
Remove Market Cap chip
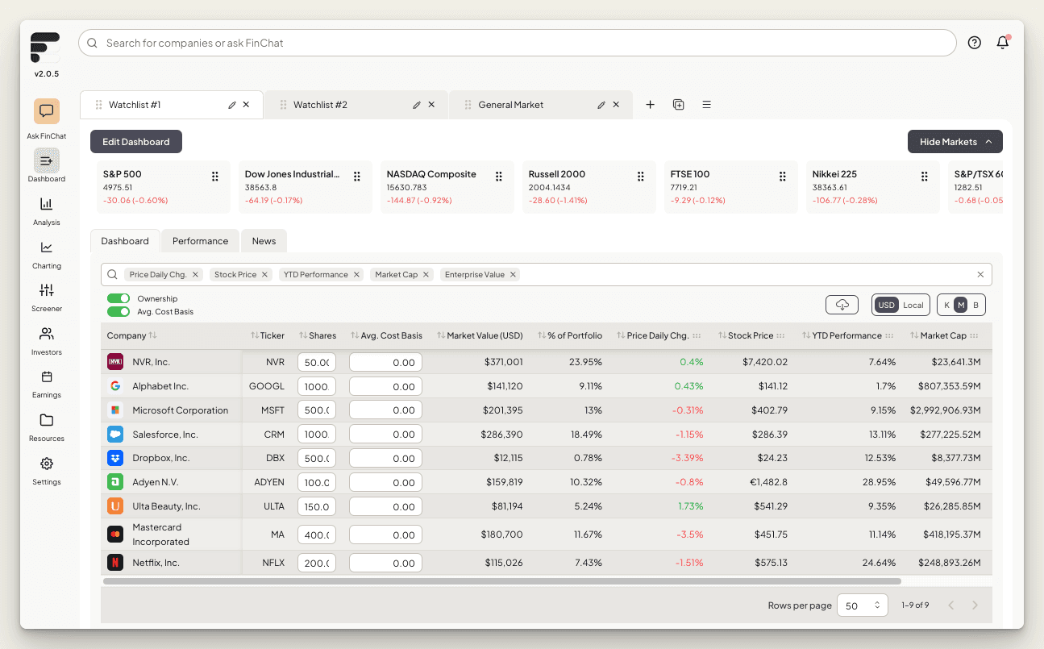point(426,275)
